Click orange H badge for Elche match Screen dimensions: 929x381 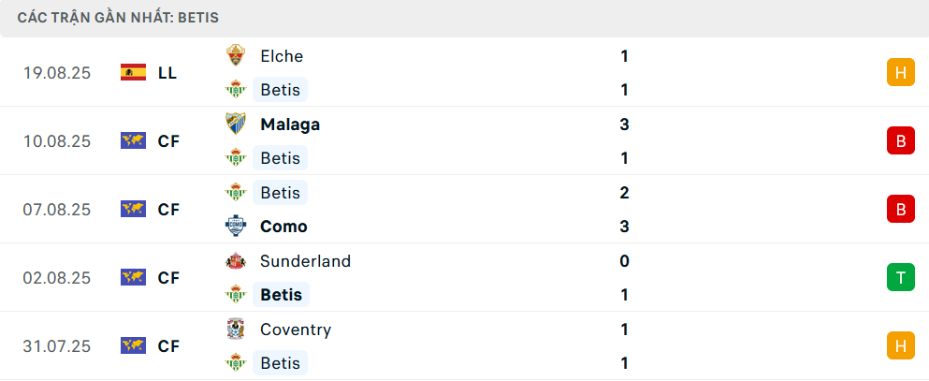tap(900, 73)
